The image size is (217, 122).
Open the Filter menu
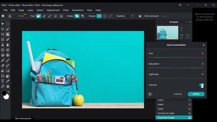pyautogui.click(x=66, y=10)
